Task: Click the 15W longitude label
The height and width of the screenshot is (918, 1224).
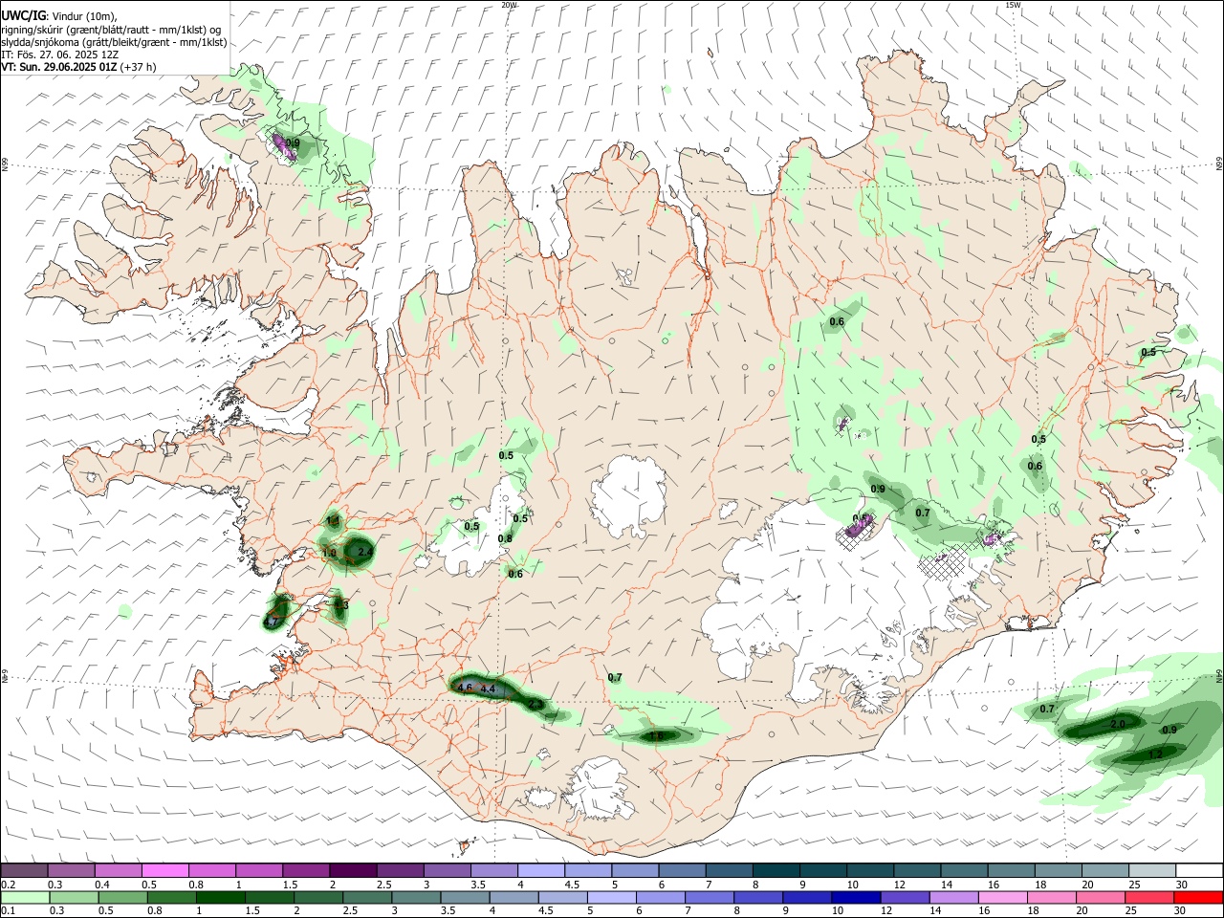Action: 1013,5
